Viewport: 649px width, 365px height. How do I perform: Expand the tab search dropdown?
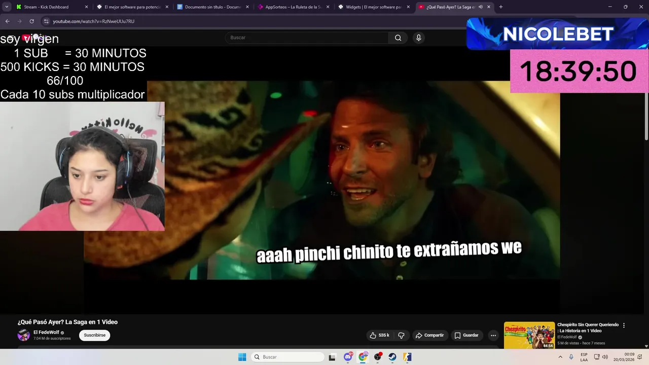[7, 7]
